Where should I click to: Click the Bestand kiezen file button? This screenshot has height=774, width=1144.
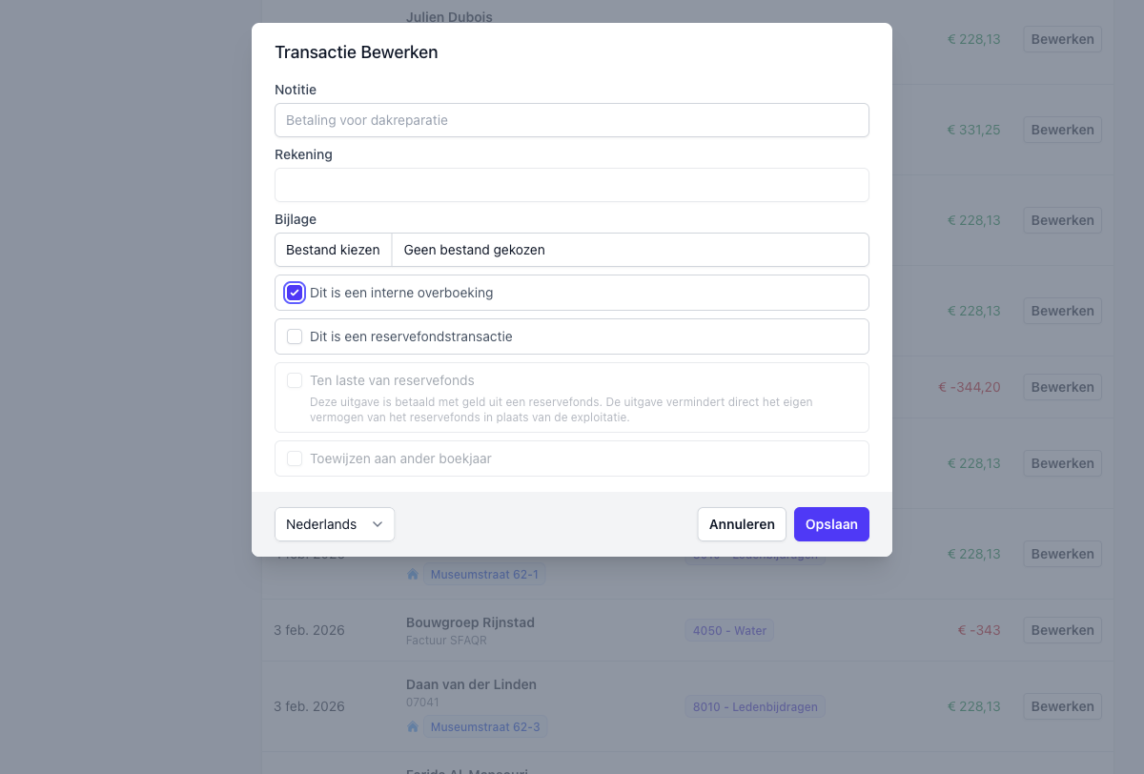pyautogui.click(x=334, y=250)
